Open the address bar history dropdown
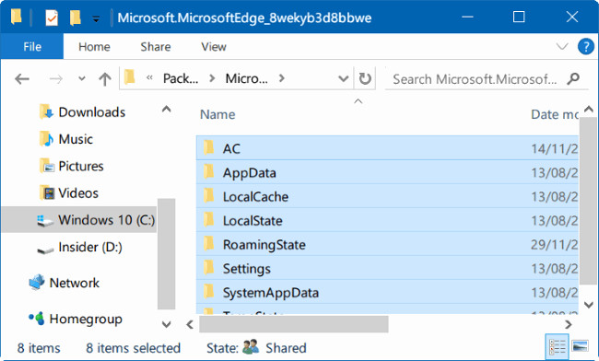The width and height of the screenshot is (599, 361). [x=344, y=78]
